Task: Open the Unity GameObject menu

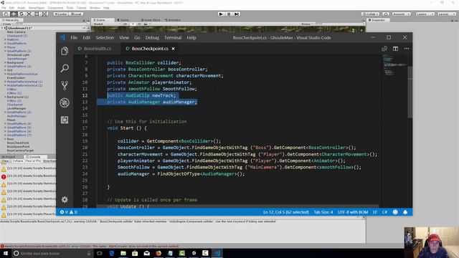Action: click(x=37, y=8)
